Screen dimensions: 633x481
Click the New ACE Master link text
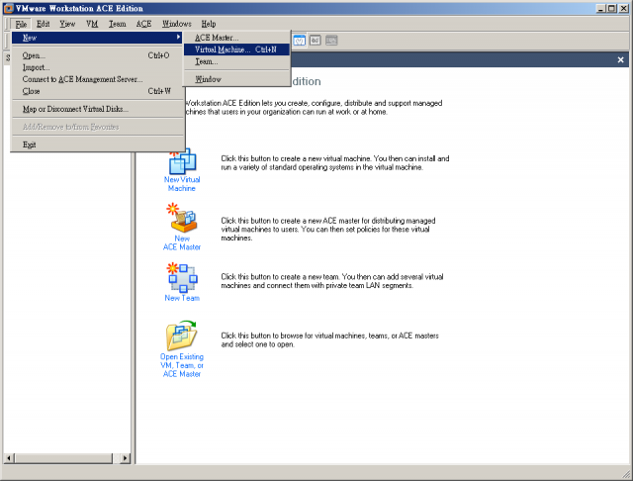[x=182, y=242]
